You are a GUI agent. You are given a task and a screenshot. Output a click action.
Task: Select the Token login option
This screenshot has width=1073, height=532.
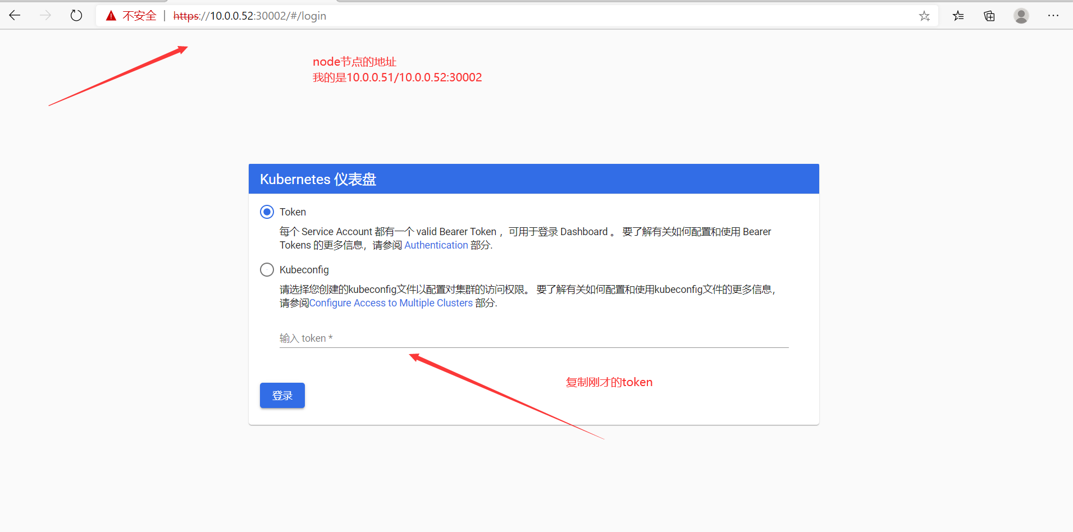pos(267,212)
